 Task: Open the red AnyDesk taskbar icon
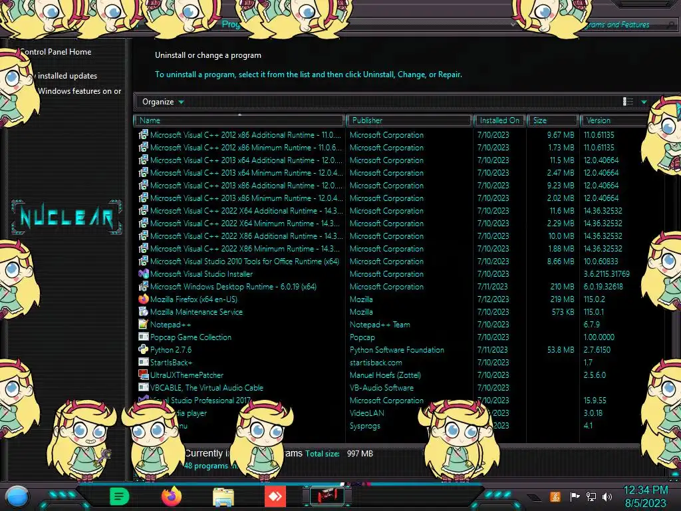coord(275,496)
